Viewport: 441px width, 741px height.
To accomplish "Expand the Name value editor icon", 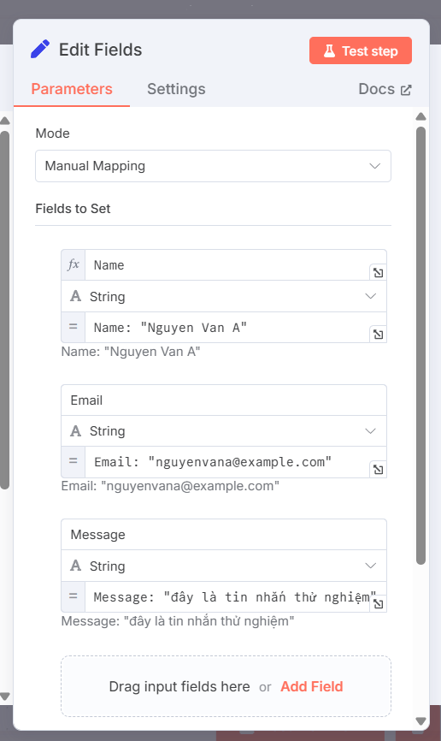I will tap(379, 334).
